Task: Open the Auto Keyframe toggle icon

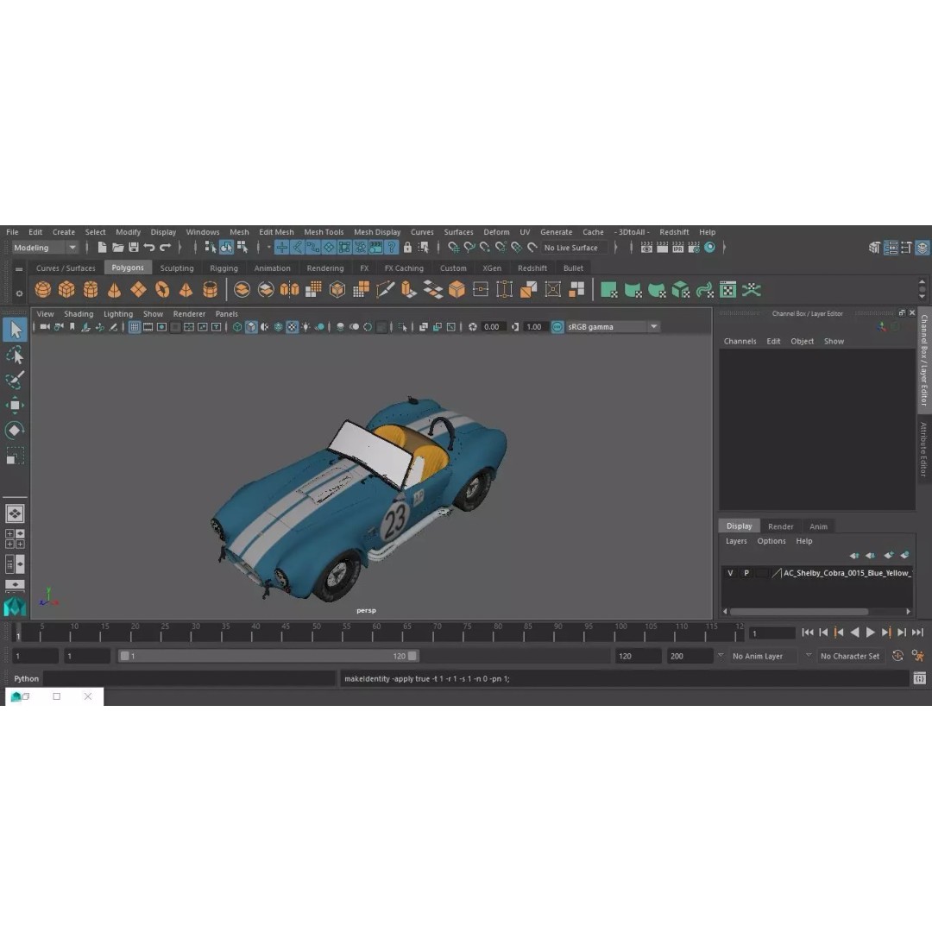Action: 897,656
